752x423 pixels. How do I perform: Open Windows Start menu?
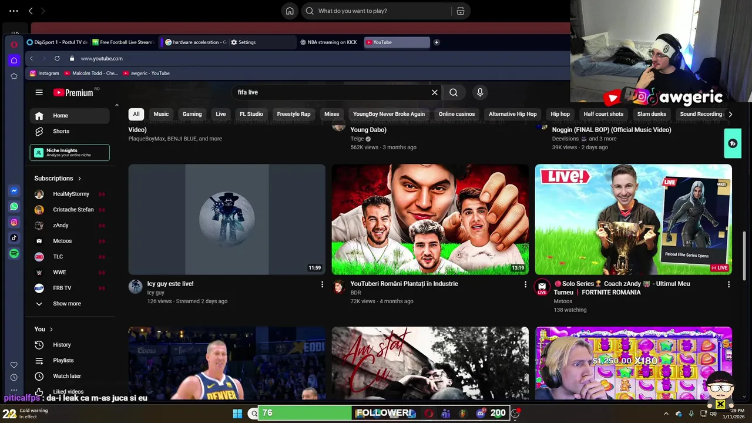[x=237, y=414]
